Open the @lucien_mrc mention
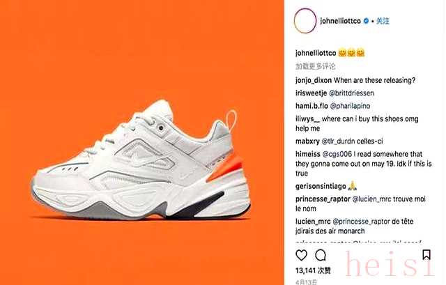The image size is (446, 285). (371, 199)
